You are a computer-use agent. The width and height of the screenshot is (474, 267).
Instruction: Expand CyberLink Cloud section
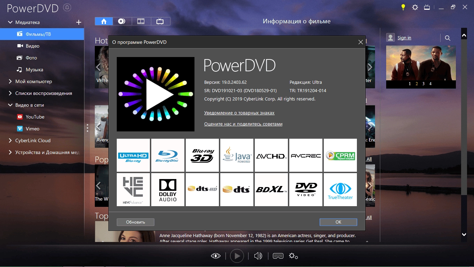[10, 140]
